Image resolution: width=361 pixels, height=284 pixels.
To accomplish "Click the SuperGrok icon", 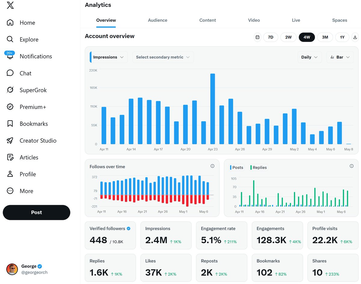I will [x=10, y=90].
